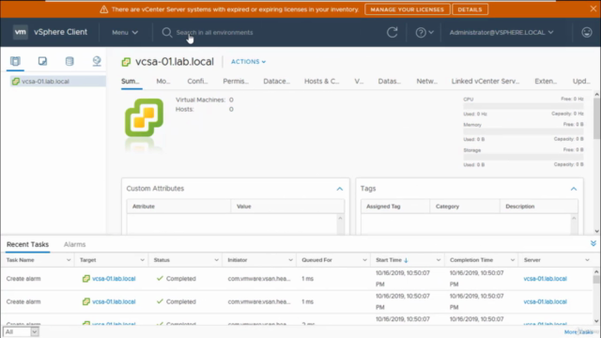
Task: Open Server column filter dropdown
Action: (x=587, y=260)
